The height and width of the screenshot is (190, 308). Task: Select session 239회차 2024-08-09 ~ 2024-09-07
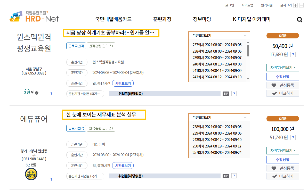click(x=217, y=58)
